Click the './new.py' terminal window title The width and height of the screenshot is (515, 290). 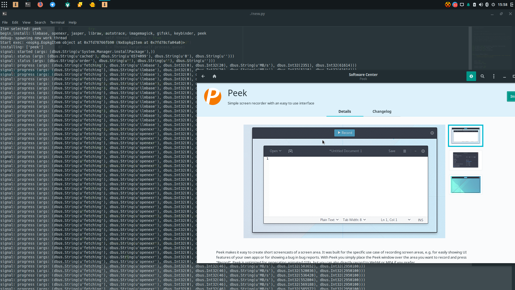click(257, 14)
